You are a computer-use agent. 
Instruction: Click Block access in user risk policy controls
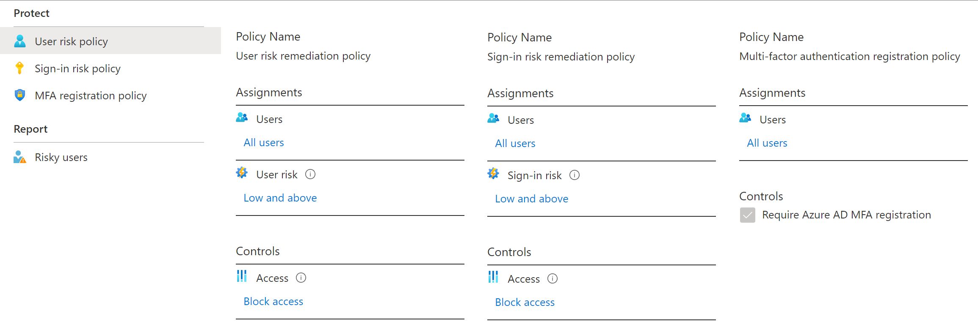click(273, 302)
